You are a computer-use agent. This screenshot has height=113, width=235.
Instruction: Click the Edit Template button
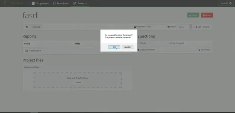point(202,27)
